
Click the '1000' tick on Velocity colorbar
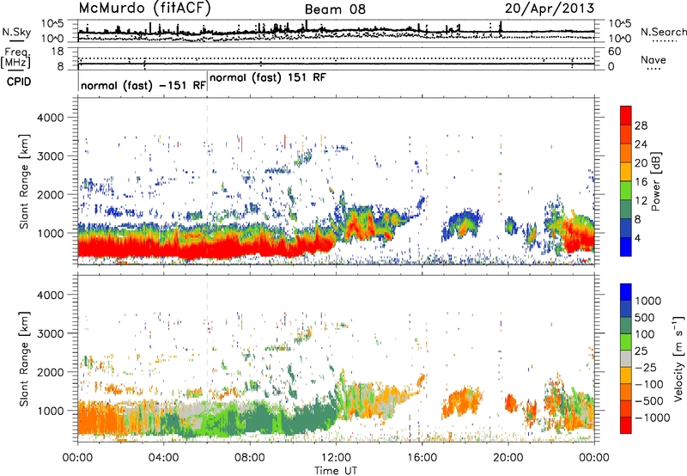(x=647, y=301)
